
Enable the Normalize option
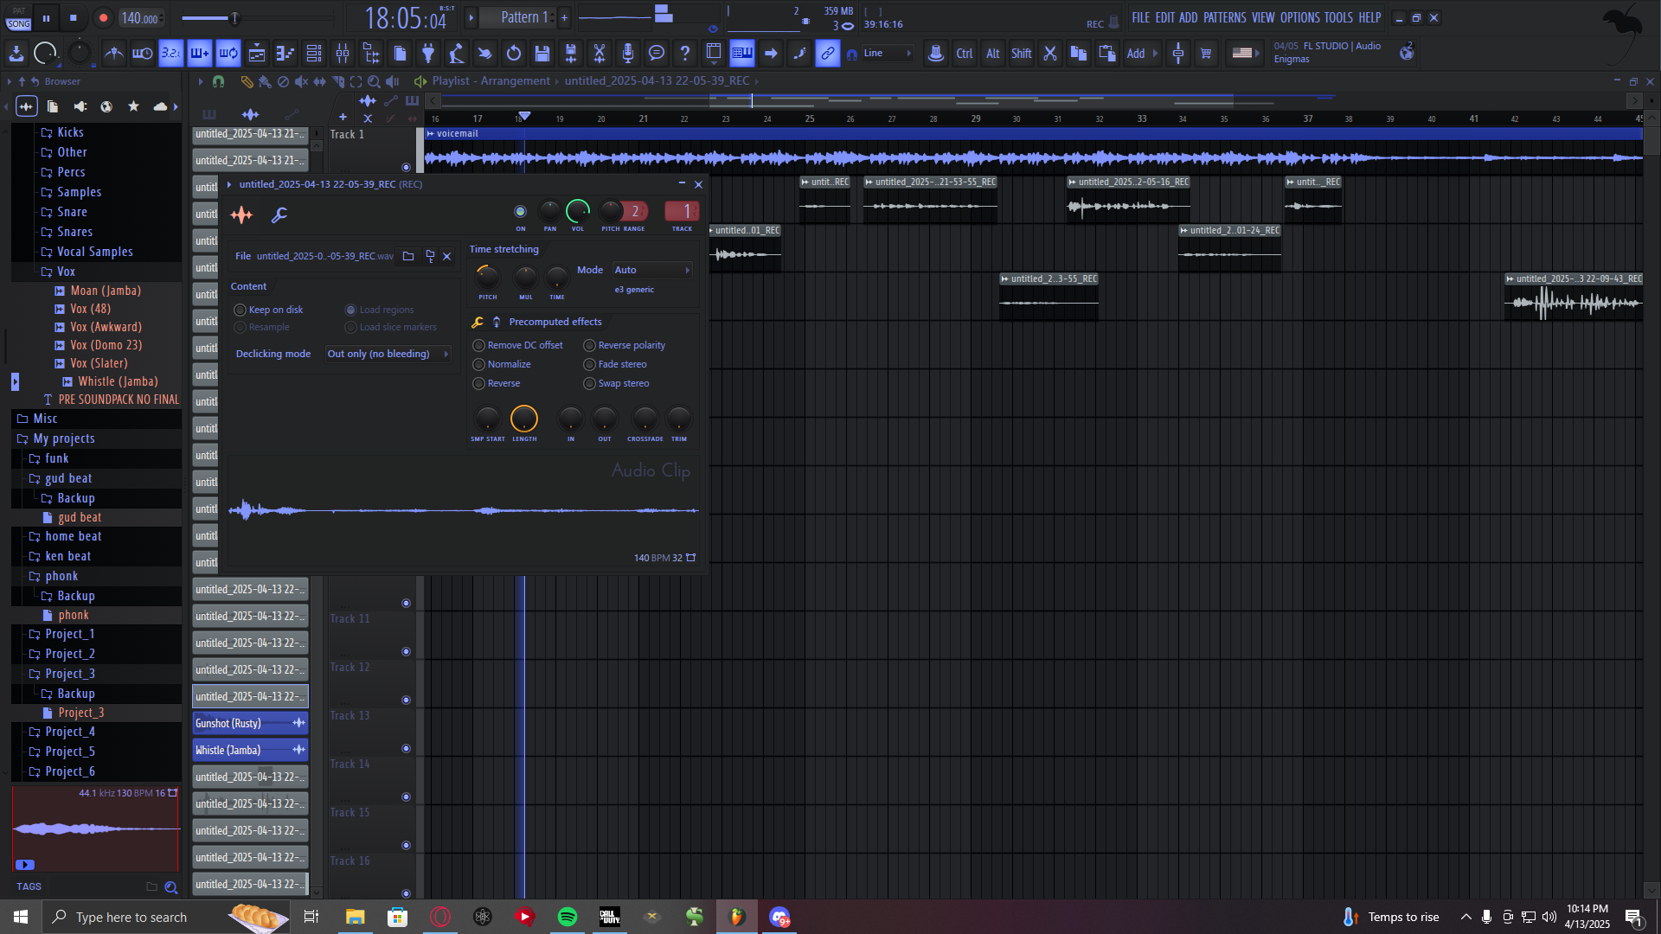pos(478,365)
